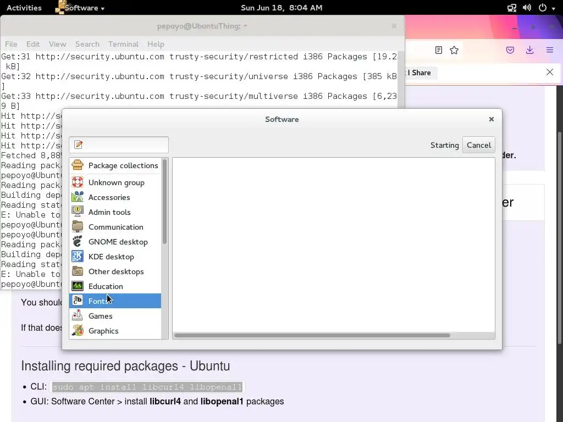The height and width of the screenshot is (422, 563).
Task: Cancel the Starting operation
Action: pos(479,145)
